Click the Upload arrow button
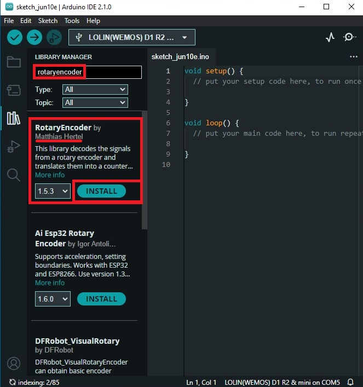This screenshot has width=363, height=387. [34, 37]
